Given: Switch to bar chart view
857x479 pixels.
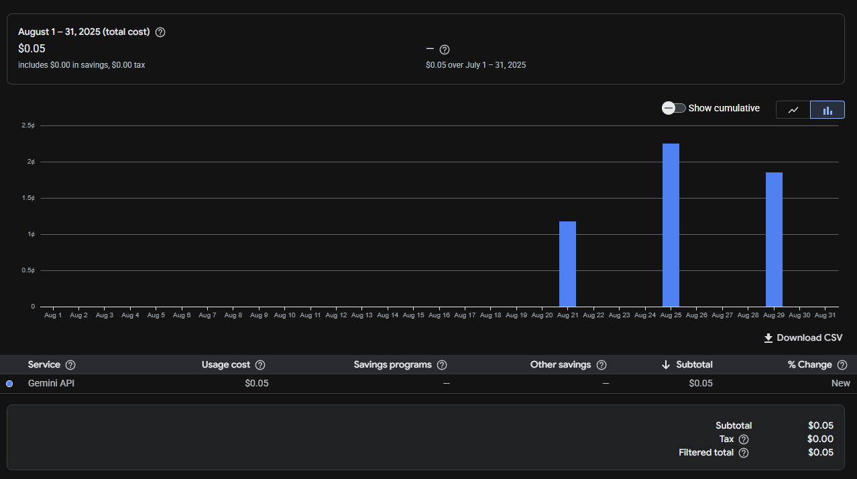Looking at the screenshot, I should pos(827,110).
